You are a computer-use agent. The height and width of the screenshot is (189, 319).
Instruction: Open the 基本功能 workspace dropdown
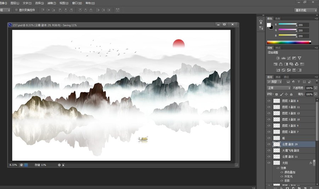tap(306, 10)
